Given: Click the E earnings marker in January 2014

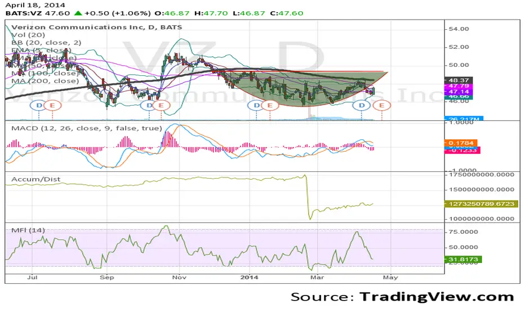Looking at the screenshot, I should pyautogui.click(x=270, y=106).
